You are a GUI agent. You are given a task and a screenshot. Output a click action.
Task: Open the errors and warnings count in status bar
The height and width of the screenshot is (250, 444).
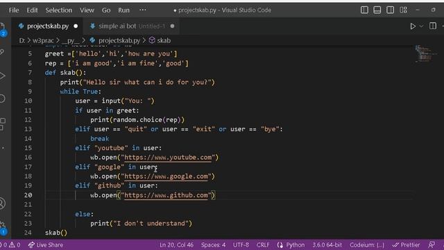pyautogui.click(x=10, y=245)
